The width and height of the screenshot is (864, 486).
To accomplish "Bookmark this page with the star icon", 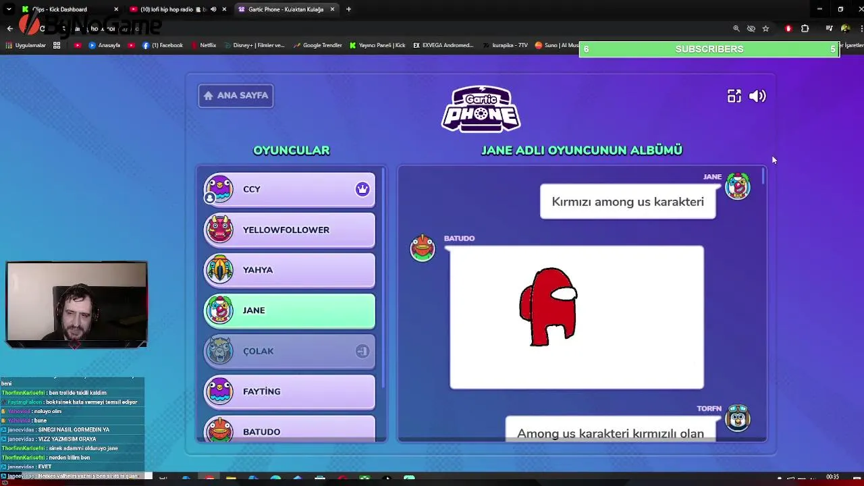I will tap(765, 28).
